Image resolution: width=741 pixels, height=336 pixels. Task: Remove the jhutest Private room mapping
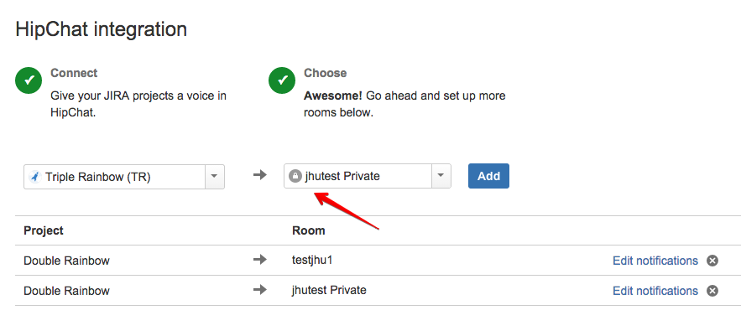[x=712, y=291]
